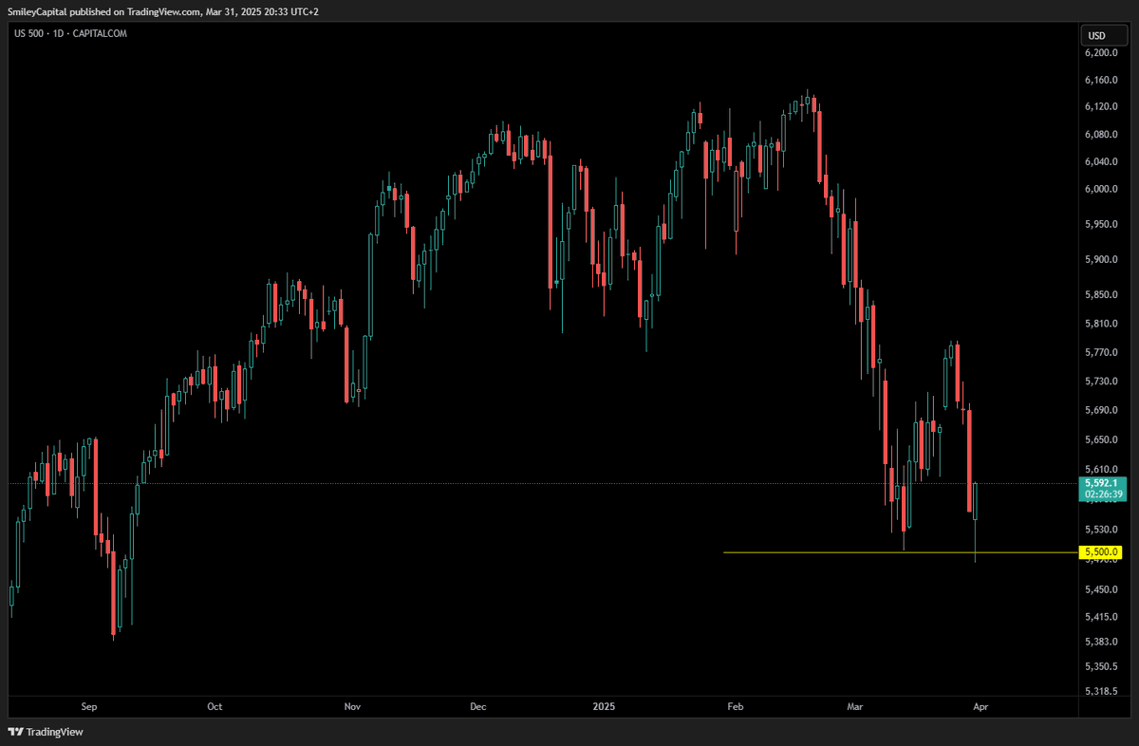
Task: Click the 5,810.0 price axis label
Action: [1101, 324]
